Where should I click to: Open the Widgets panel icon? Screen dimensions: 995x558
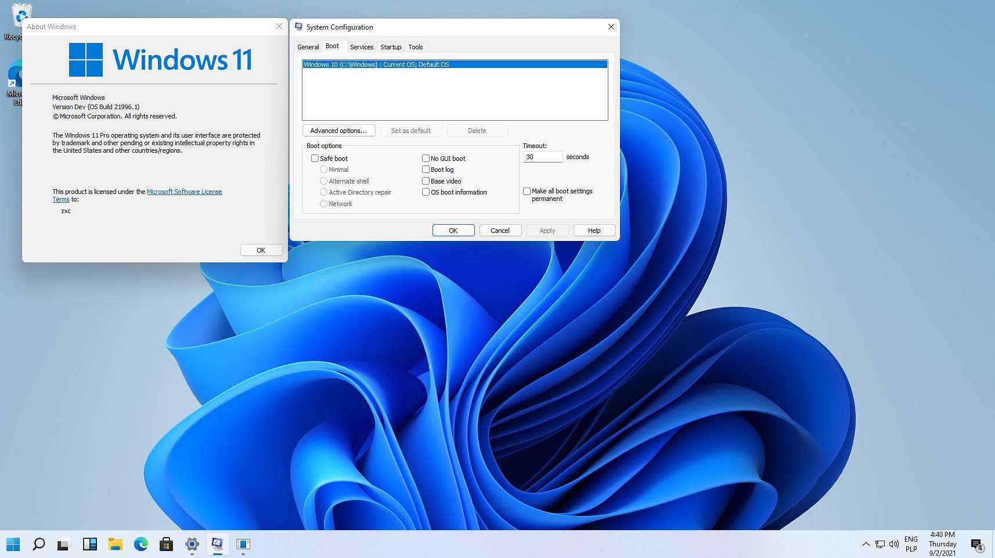click(x=90, y=544)
